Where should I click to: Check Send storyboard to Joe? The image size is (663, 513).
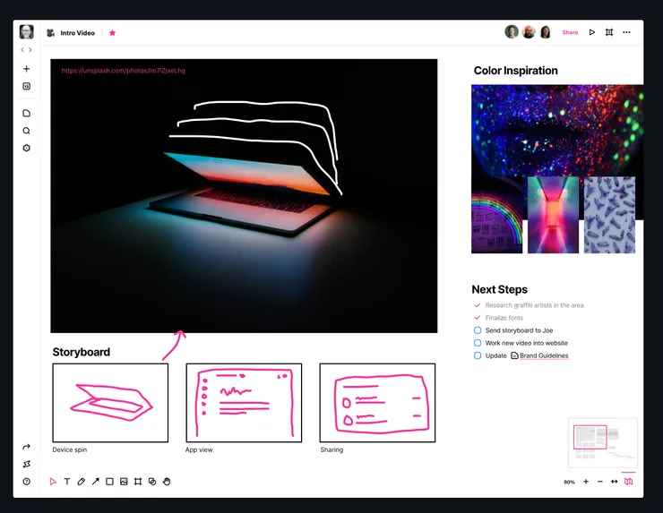[478, 330]
